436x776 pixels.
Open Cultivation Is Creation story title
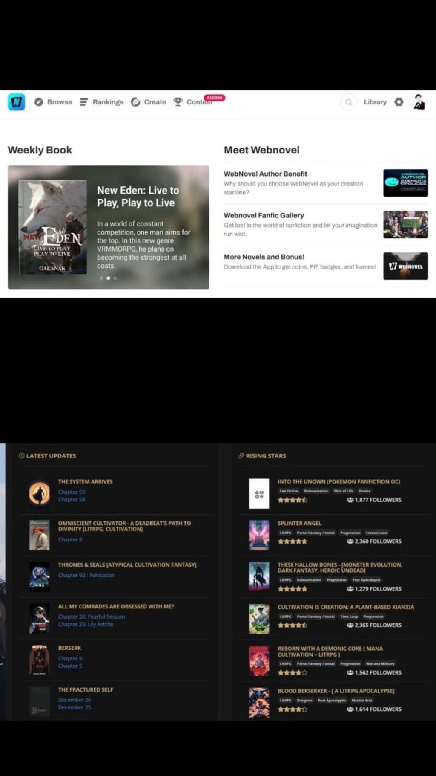pos(346,607)
